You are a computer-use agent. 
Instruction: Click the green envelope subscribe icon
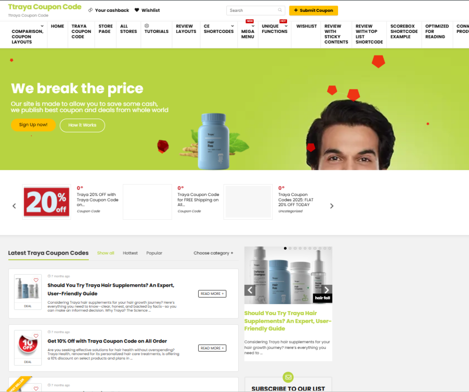[x=288, y=377]
